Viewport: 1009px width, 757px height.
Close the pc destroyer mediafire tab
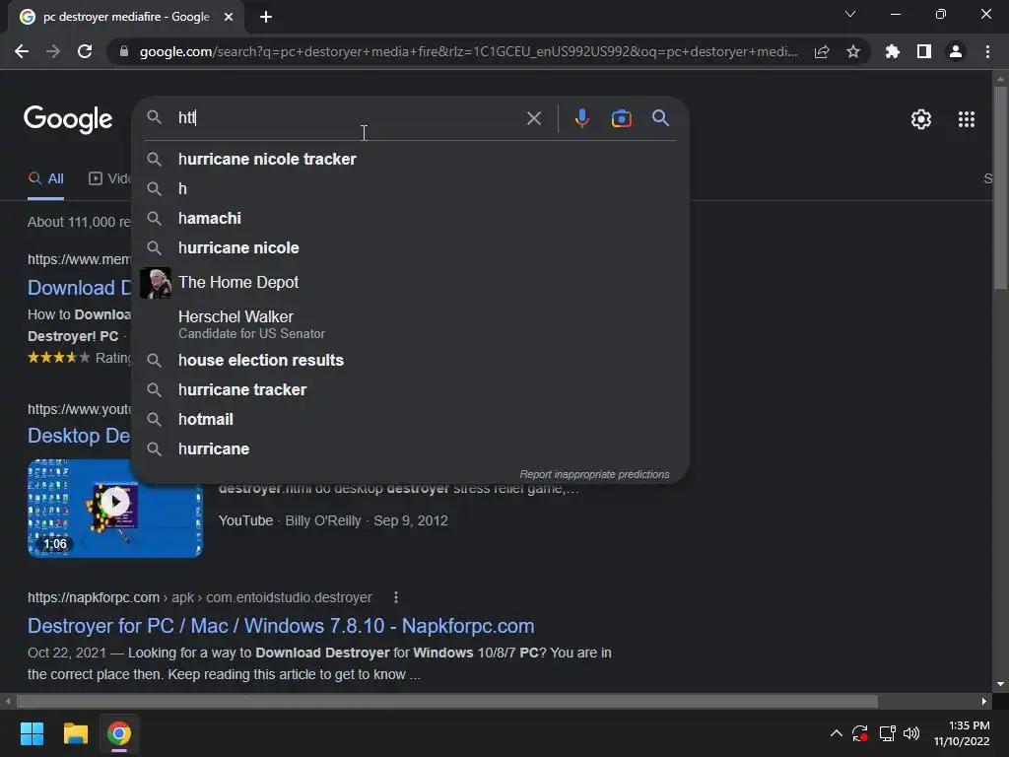[229, 17]
